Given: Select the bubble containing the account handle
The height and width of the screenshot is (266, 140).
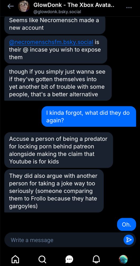Looking at the screenshot, I should pos(56,49).
